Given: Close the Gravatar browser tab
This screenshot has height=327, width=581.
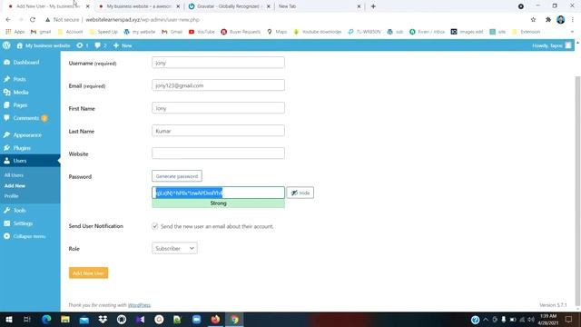Looking at the screenshot, I should click(x=269, y=6).
